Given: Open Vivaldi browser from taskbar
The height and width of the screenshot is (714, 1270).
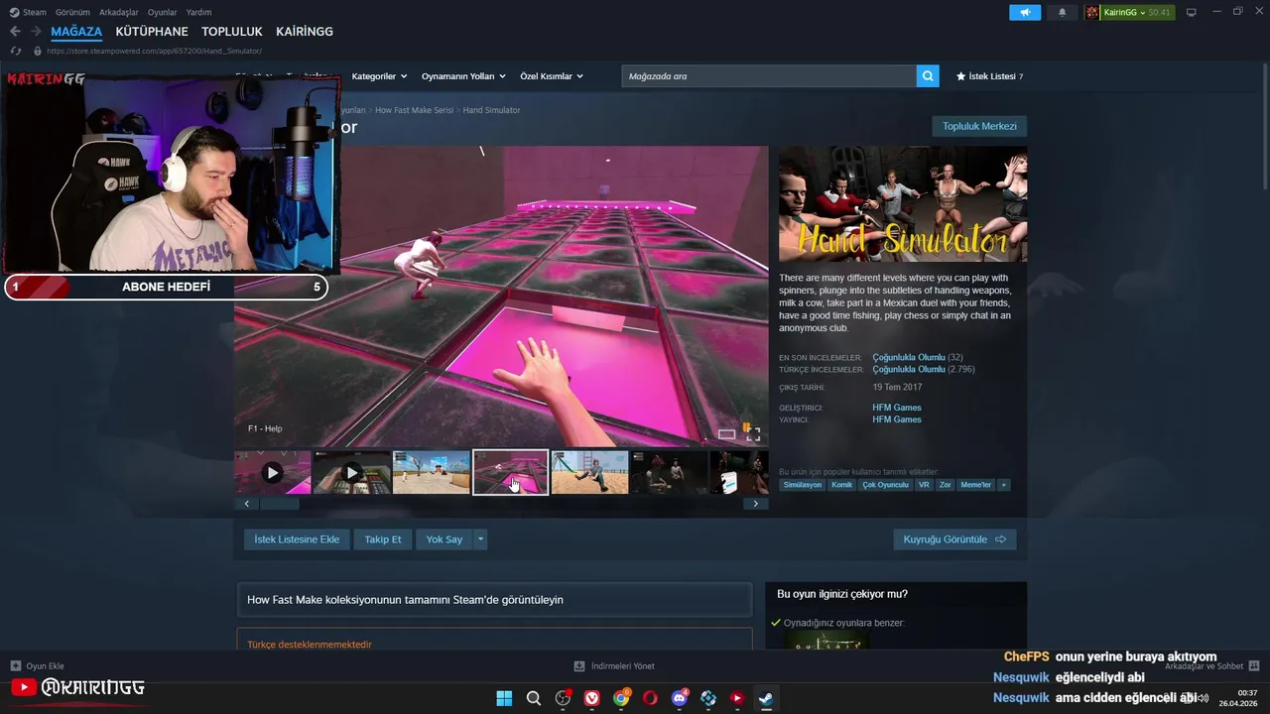Looking at the screenshot, I should tap(592, 698).
